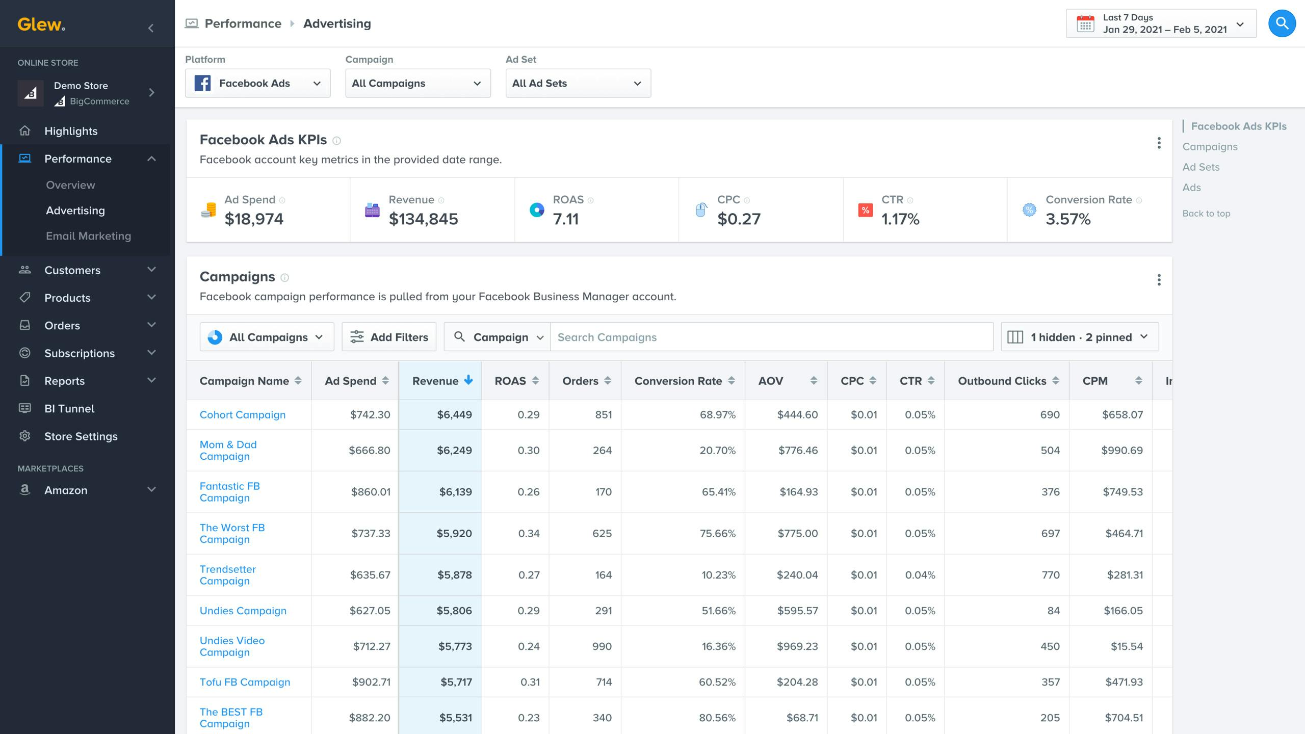Click the Store Settings gear icon
Image resolution: width=1305 pixels, height=734 pixels.
24,436
